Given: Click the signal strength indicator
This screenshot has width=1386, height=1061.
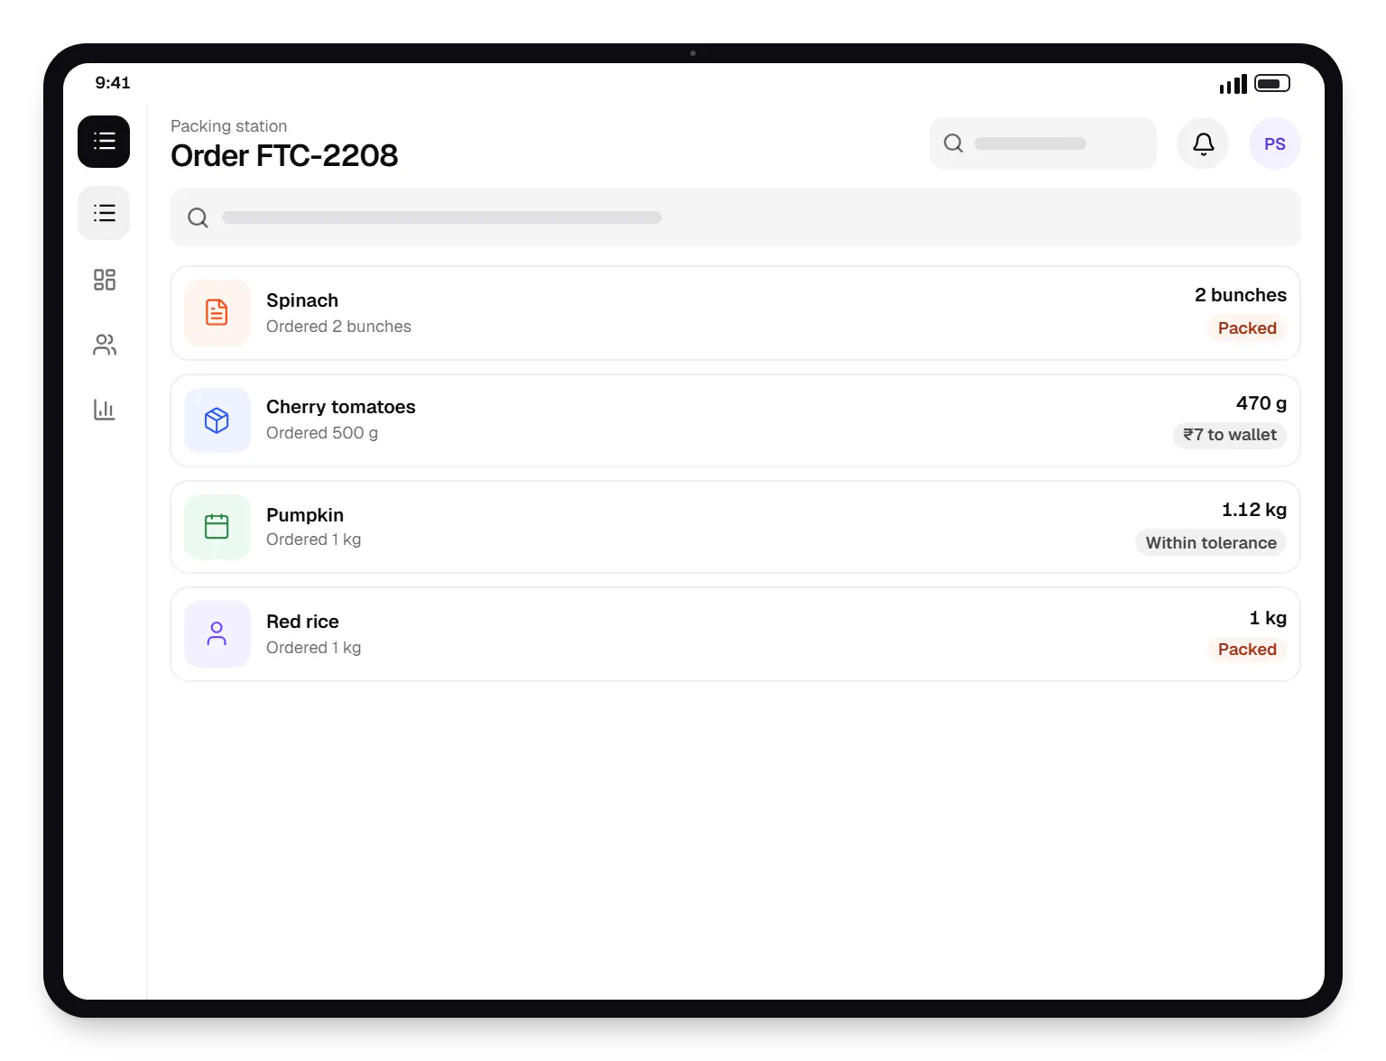Looking at the screenshot, I should click(1233, 84).
